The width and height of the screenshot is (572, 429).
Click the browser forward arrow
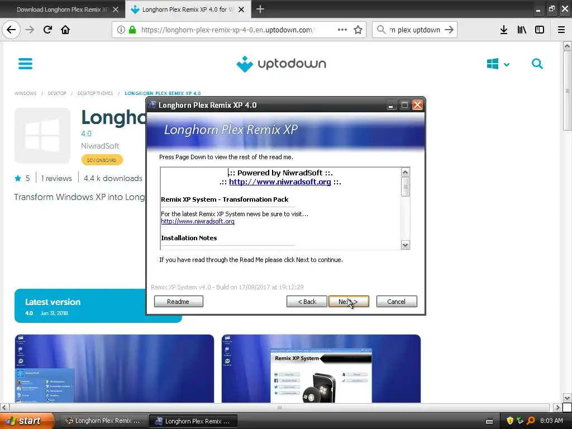coord(30,30)
